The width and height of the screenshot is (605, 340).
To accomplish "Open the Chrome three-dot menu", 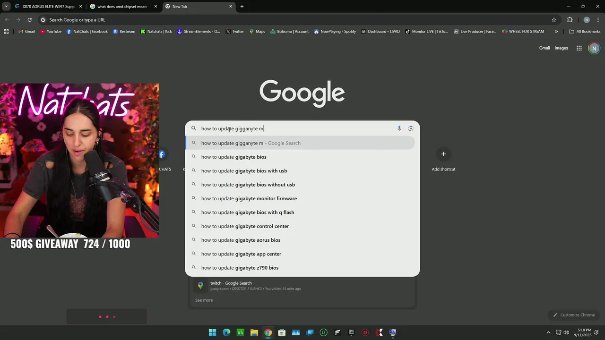I will 598,20.
